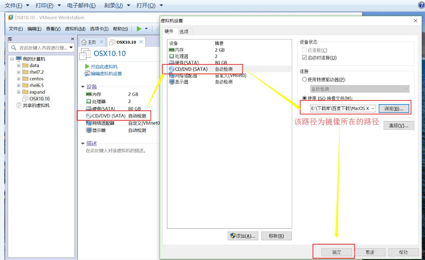
Task: Expand the rhel7.2 folder node
Action: (18, 72)
